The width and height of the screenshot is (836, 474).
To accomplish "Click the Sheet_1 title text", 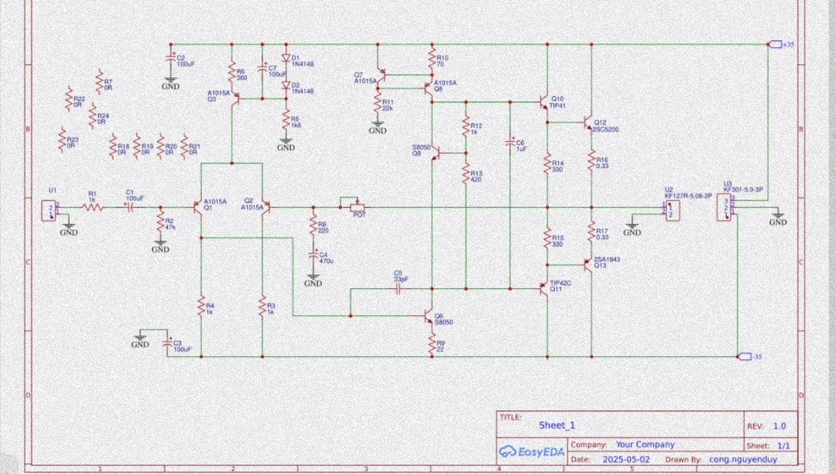I will (x=557, y=425).
